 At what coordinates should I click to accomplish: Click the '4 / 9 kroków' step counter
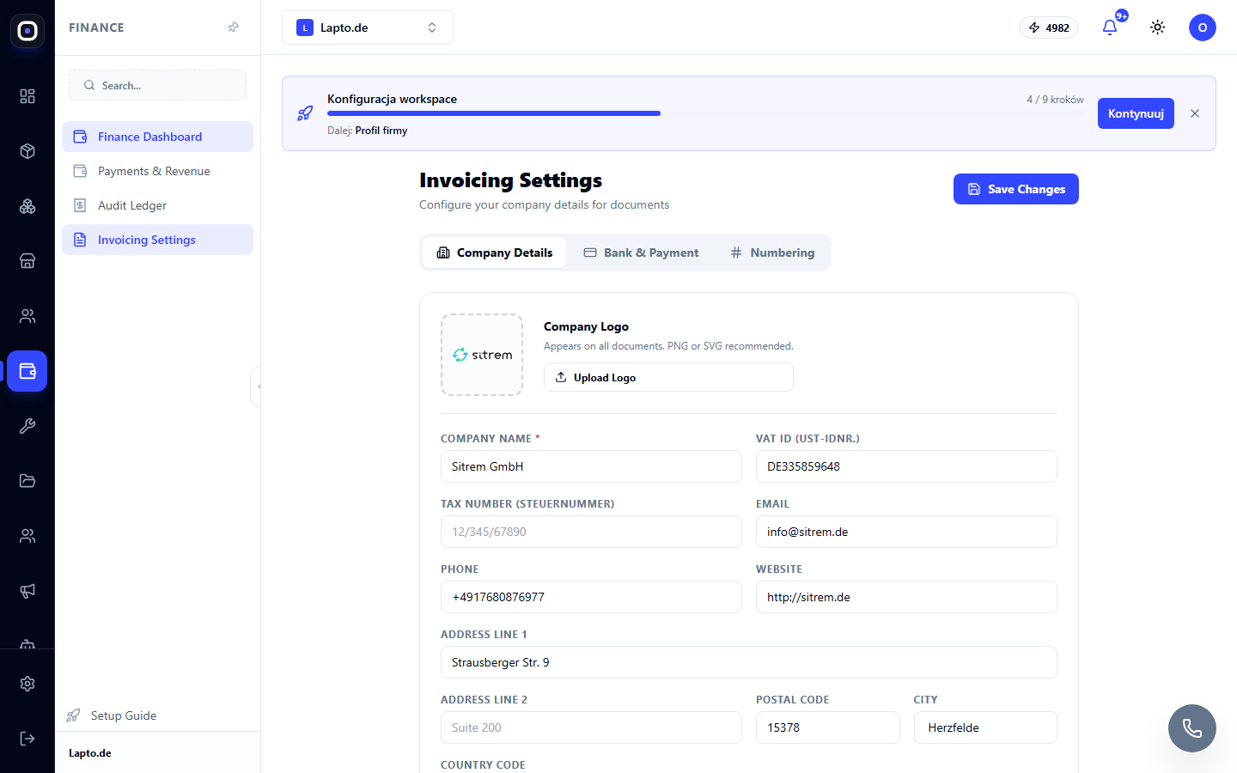coord(1055,100)
